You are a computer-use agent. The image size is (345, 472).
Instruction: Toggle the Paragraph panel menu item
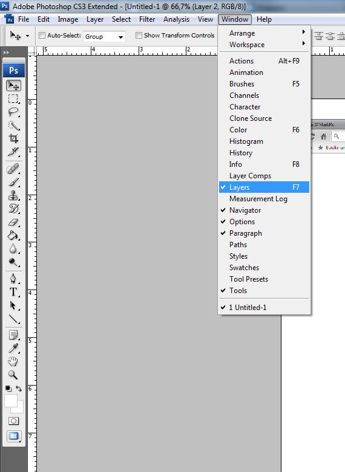point(264,233)
